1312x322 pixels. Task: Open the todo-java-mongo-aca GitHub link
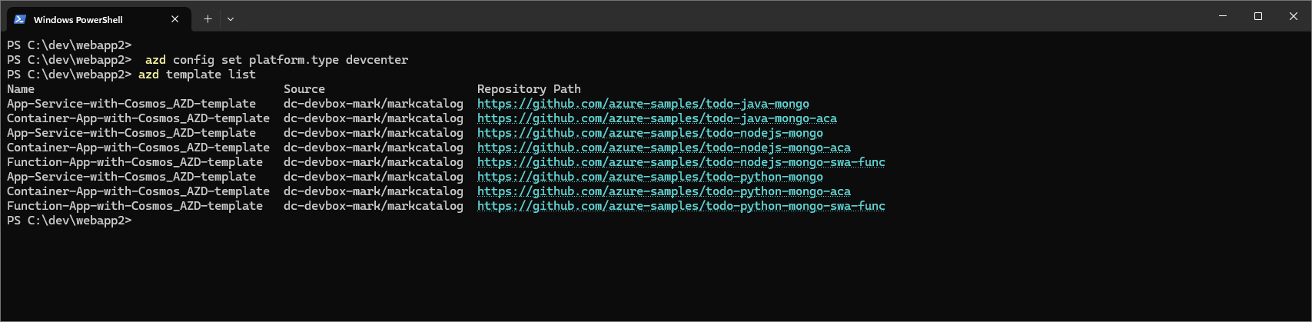tap(656, 118)
